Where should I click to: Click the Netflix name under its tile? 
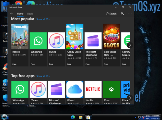[x=89, y=100]
